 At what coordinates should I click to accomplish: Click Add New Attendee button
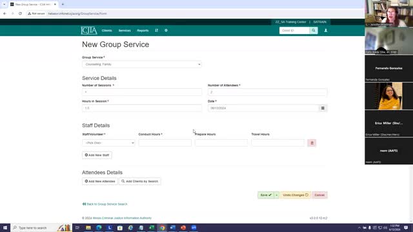click(x=100, y=181)
